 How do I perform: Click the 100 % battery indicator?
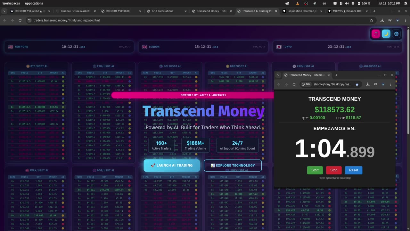[x=364, y=4]
